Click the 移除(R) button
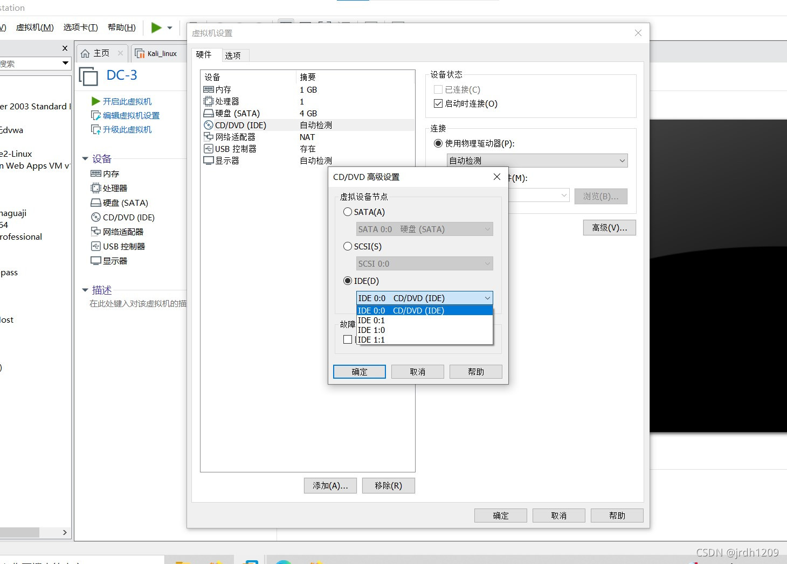The width and height of the screenshot is (787, 564). tap(389, 485)
